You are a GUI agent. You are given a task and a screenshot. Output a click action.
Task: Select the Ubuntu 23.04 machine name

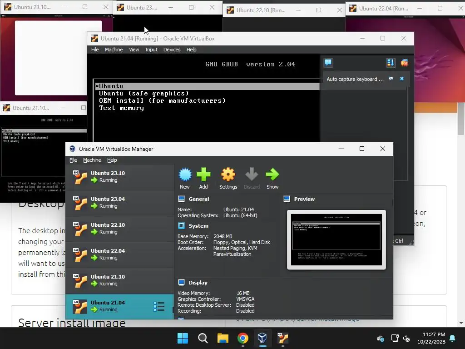108,199
